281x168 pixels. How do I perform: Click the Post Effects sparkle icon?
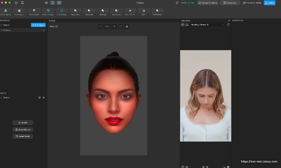130,11
